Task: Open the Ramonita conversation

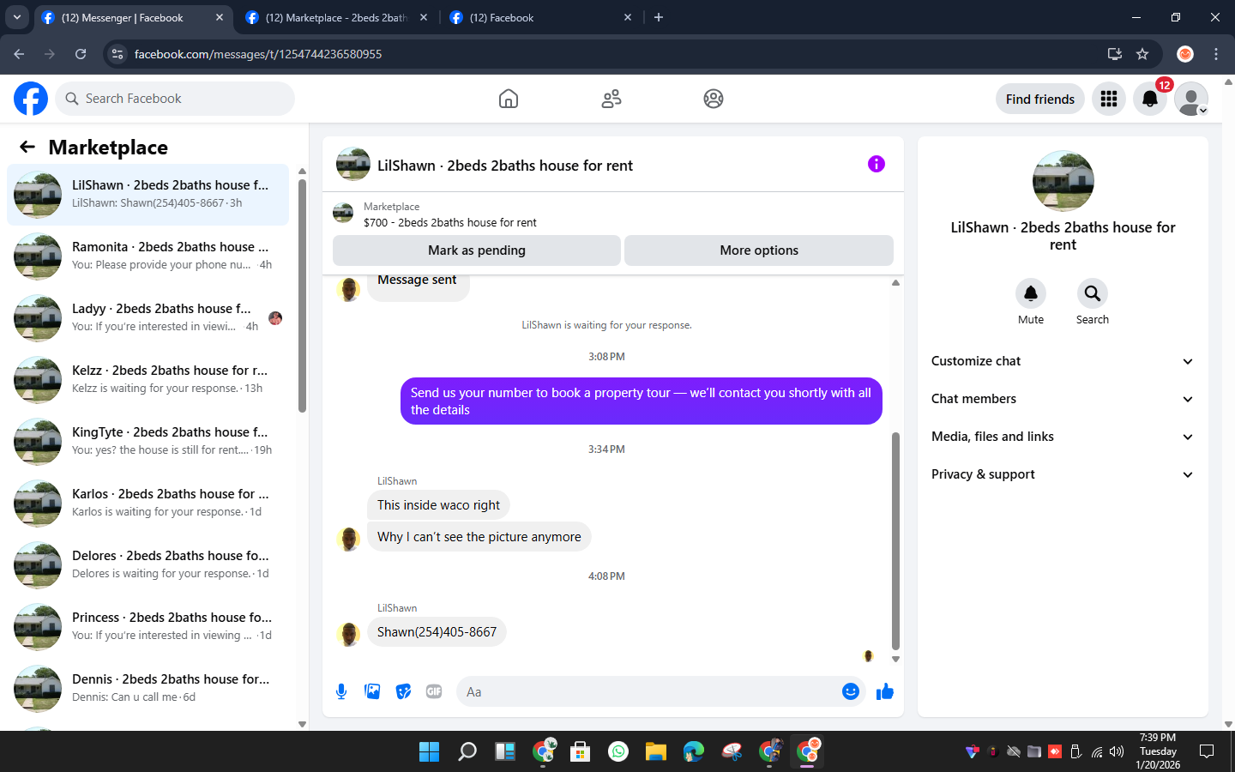Action: coord(148,256)
